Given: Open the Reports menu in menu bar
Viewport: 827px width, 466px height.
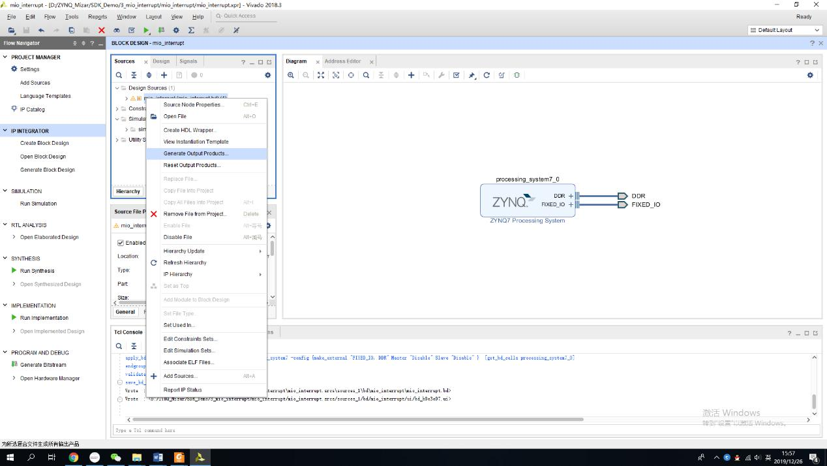Looking at the screenshot, I should tap(97, 16).
